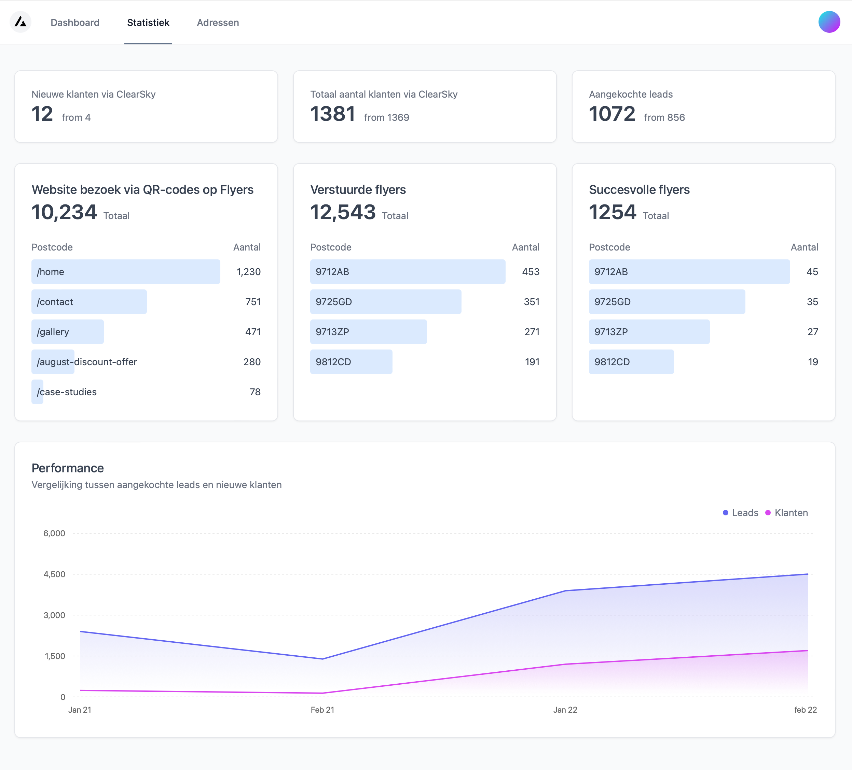Click the 3,000 y-axis label
Screen dimensions: 852x770
tap(54, 615)
